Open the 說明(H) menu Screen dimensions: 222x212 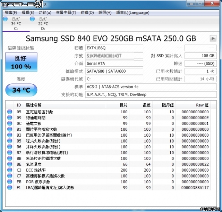click(x=105, y=13)
